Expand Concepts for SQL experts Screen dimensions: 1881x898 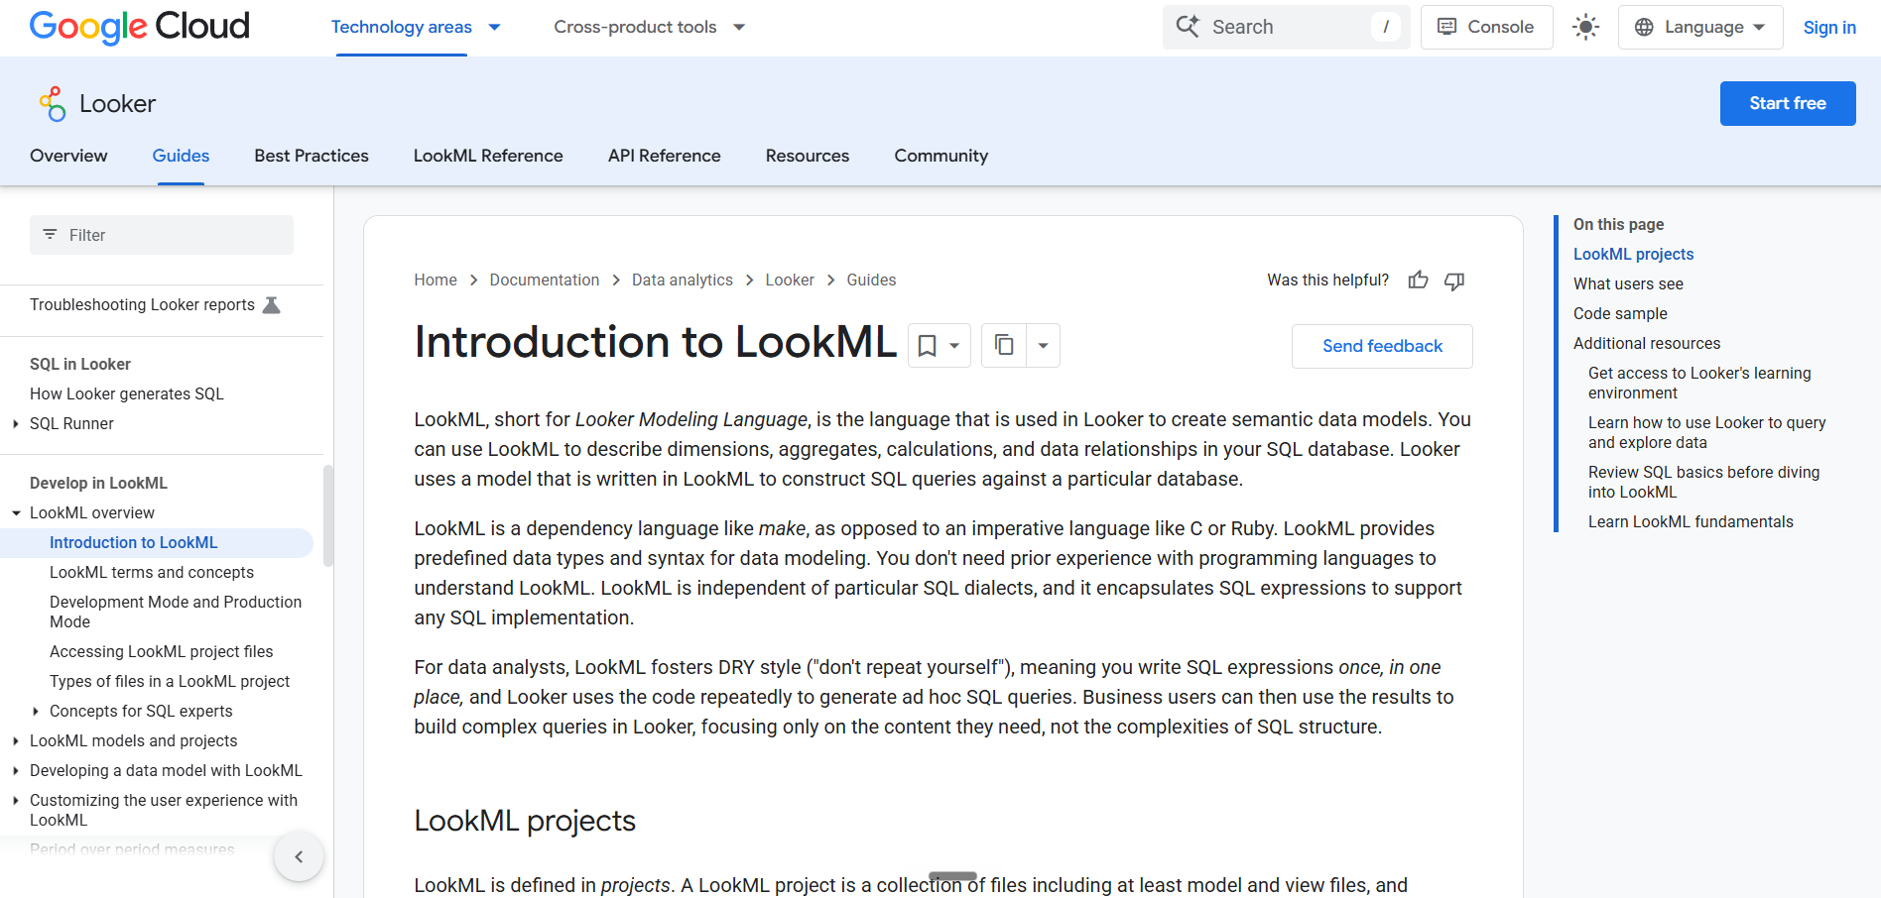click(x=36, y=712)
